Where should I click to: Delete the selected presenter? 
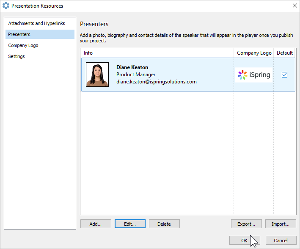click(164, 224)
